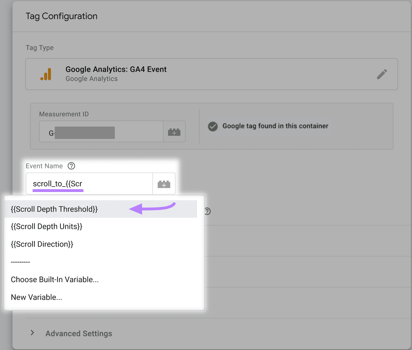This screenshot has width=412, height=350.
Task: Click the question mark icon beside the dropdown
Action: click(x=208, y=211)
